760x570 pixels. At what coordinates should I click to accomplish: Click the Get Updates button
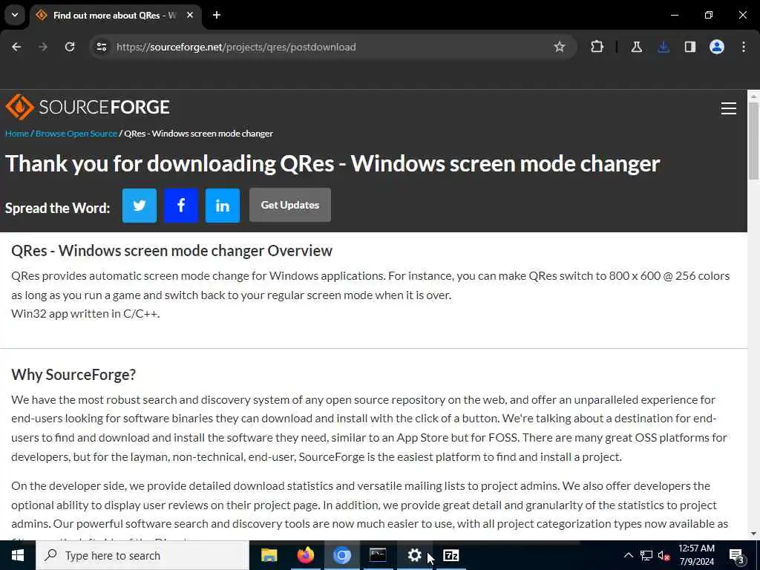coord(290,205)
